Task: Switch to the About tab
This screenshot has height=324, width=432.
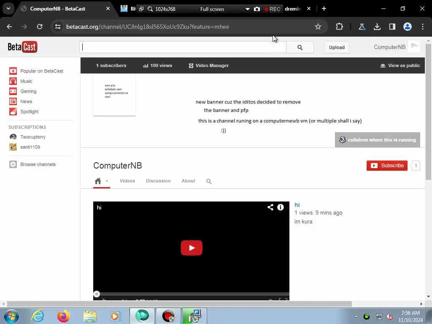Action: click(x=188, y=181)
